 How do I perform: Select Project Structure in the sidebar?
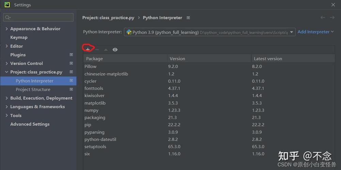[x=33, y=89]
